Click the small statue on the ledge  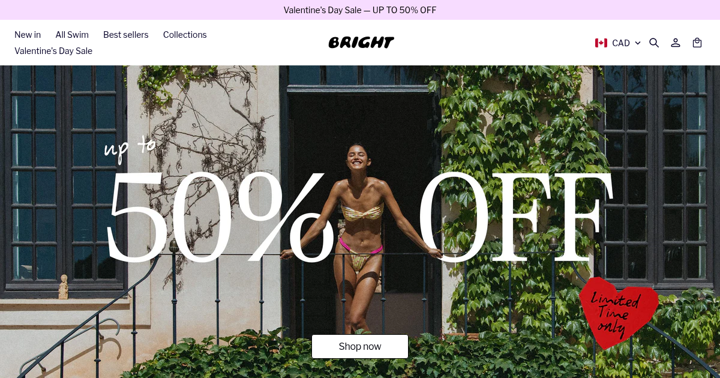pos(63,287)
